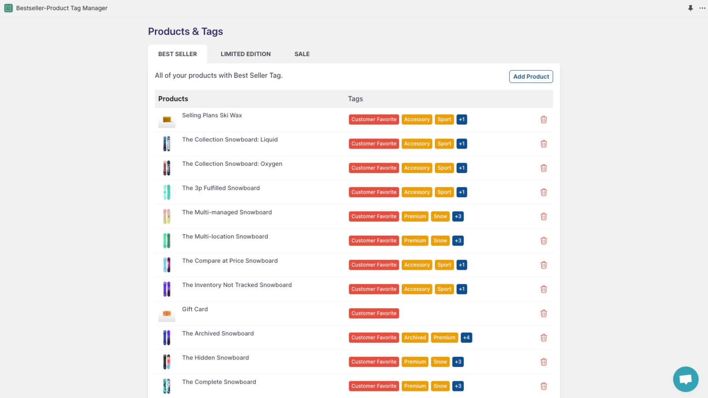Remove The Archived Snowboard via trash icon
Viewport: 708px width, 398px height.
point(543,338)
